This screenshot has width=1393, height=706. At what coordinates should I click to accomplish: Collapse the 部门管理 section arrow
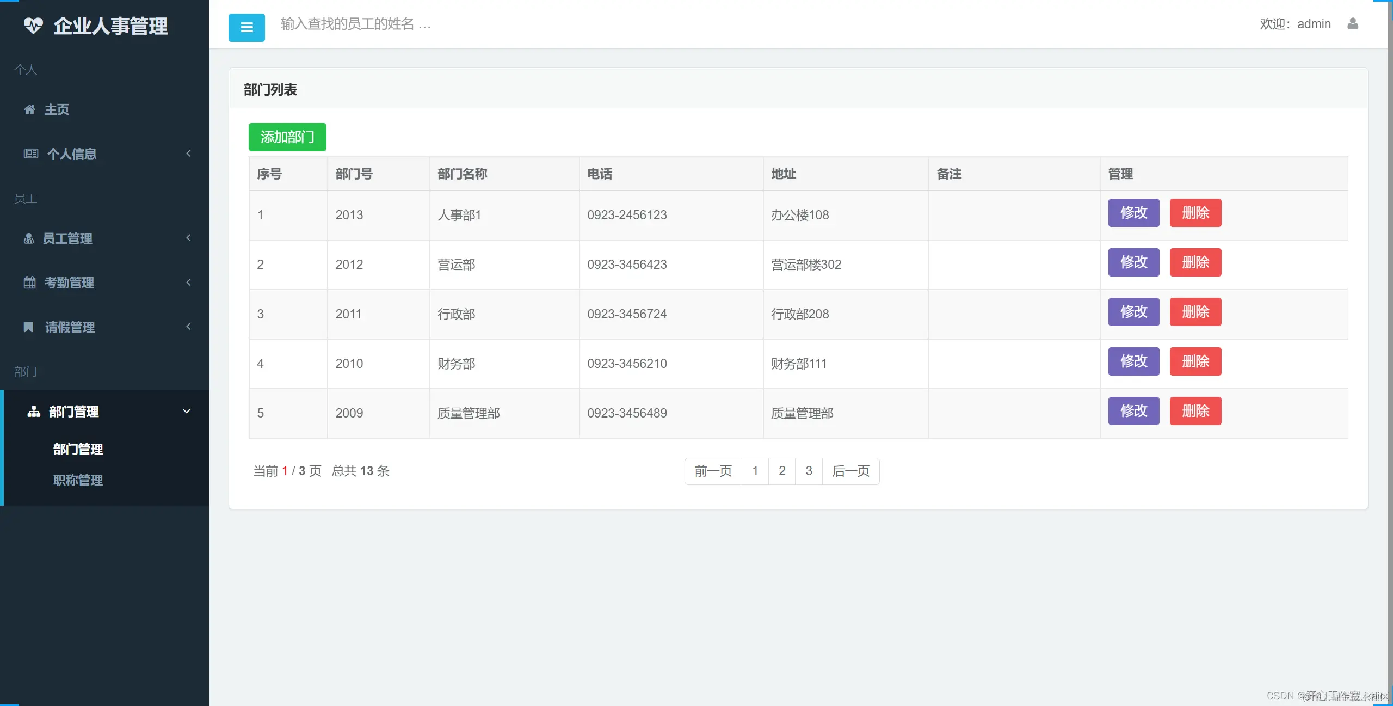coord(187,412)
